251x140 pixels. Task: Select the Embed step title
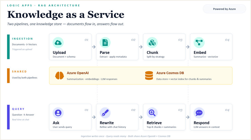200,53
